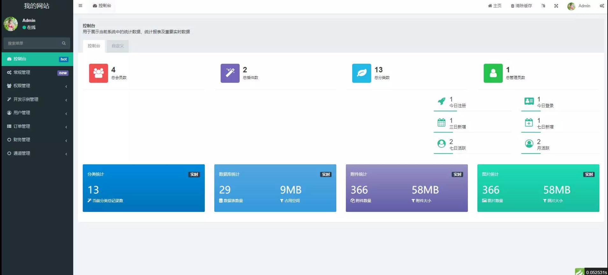The width and height of the screenshot is (608, 275).
Task: Click the 9MB 占用空间 value
Action: pos(291,190)
